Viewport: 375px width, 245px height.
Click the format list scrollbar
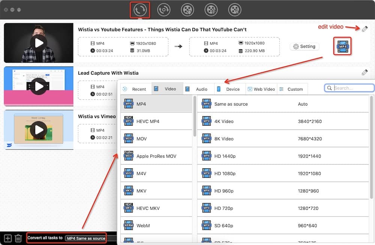[195, 116]
